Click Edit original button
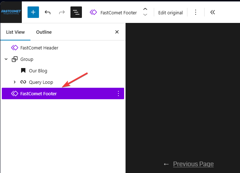The height and width of the screenshot is (173, 240). pyautogui.click(x=170, y=13)
